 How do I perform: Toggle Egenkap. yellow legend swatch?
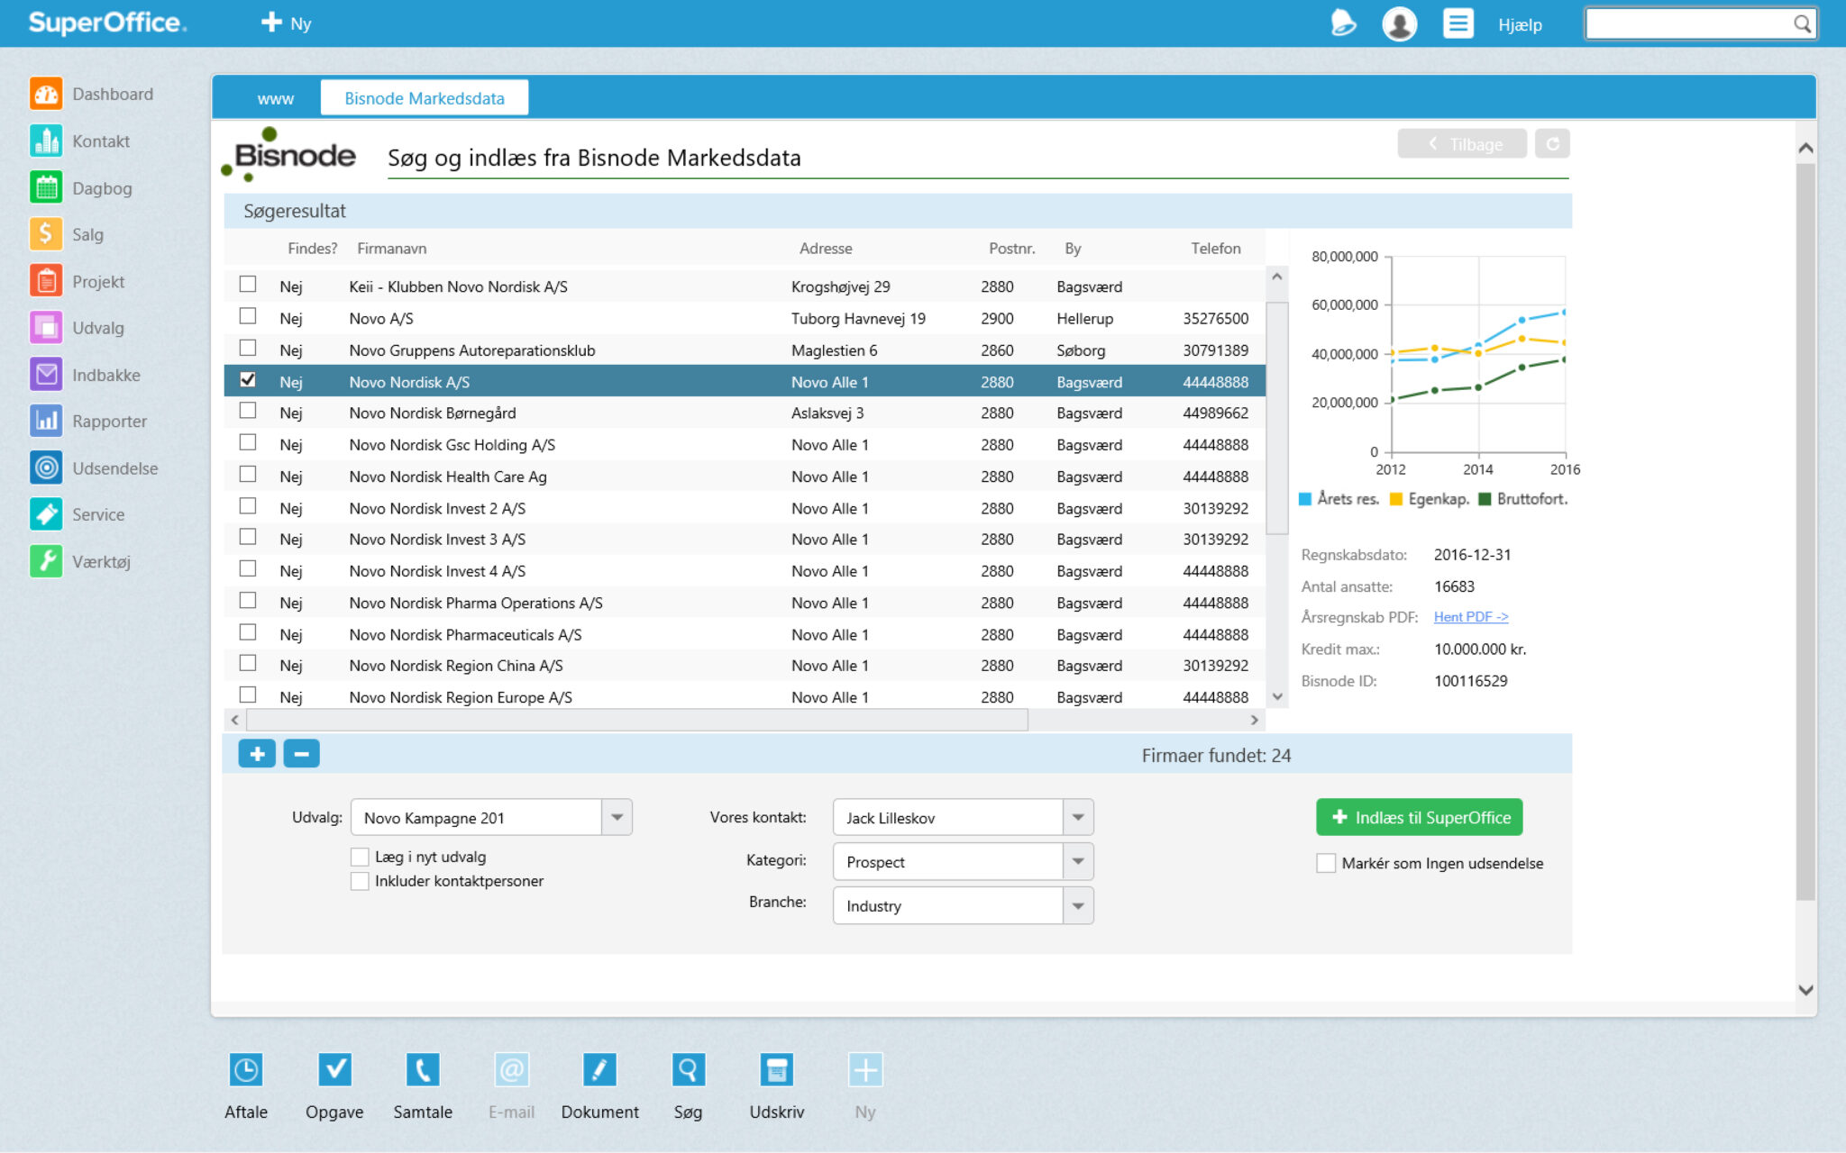[1396, 499]
